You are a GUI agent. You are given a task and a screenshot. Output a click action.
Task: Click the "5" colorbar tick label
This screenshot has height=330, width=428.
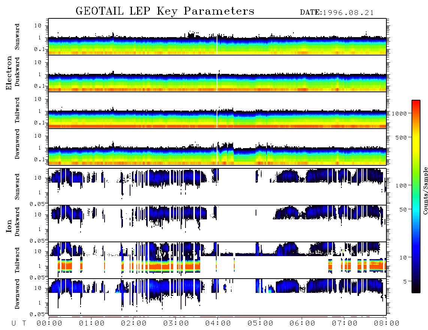pyautogui.click(x=405, y=282)
